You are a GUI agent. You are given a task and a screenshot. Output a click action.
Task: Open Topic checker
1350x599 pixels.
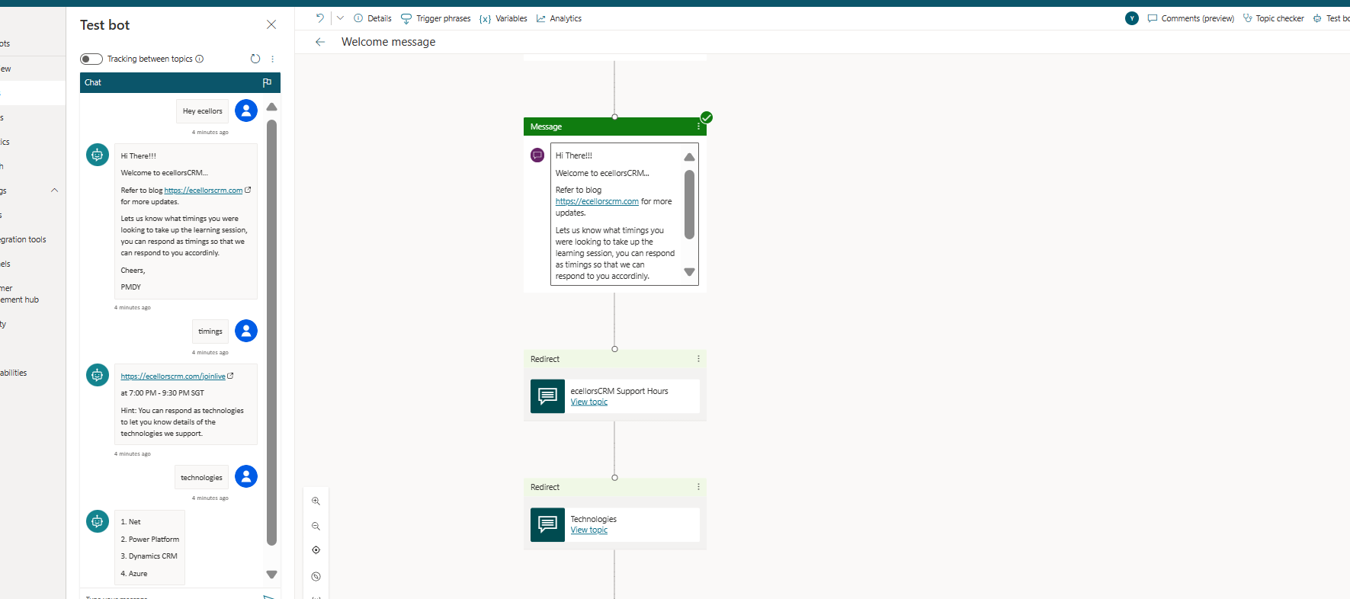pos(1273,18)
